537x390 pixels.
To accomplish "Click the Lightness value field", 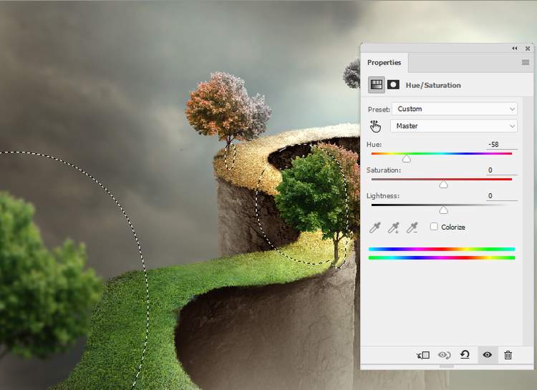I will (502, 196).
